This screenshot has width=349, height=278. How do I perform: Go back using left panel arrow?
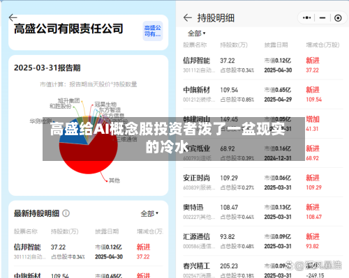pyautogui.click(x=13, y=17)
